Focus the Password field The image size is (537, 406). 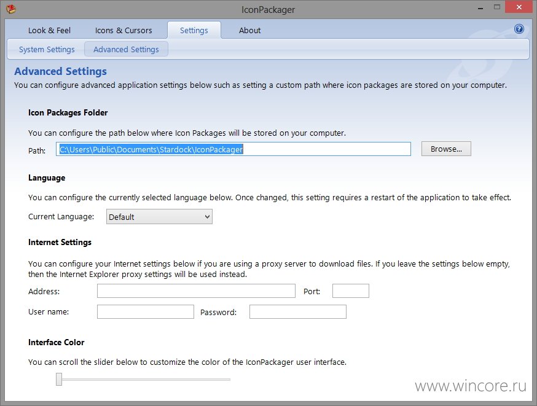(298, 312)
